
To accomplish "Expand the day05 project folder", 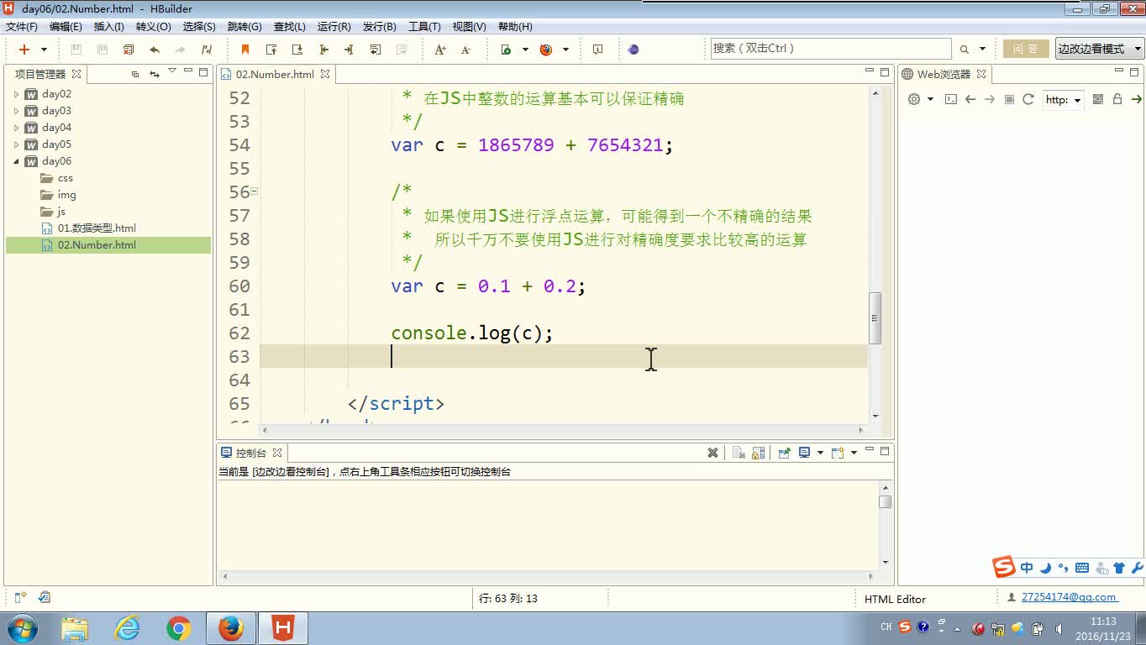I will 16,144.
